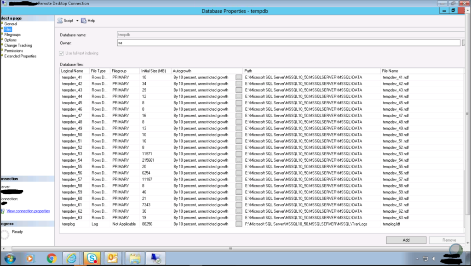This screenshot has width=471, height=266.
Task: Click the volume speaker tray icon
Action: [434, 259]
